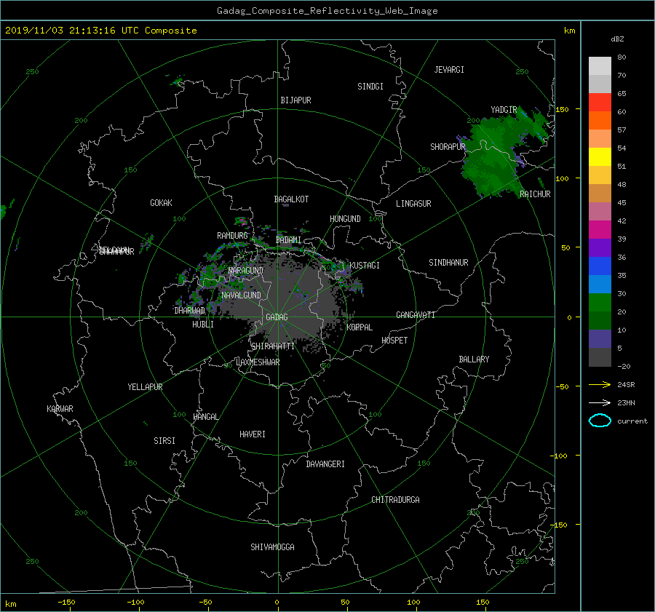The height and width of the screenshot is (612, 655).
Task: Click the HOSPET city label
Action: coord(394,341)
